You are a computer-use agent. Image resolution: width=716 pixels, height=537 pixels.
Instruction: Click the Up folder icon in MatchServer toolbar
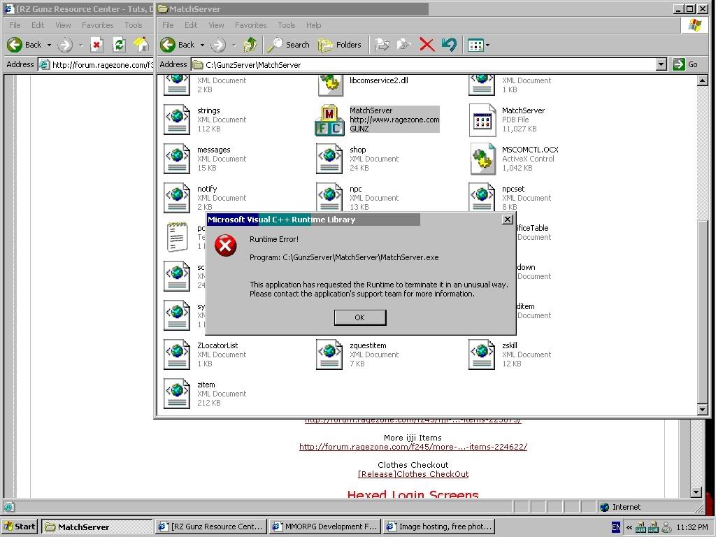[x=250, y=45]
